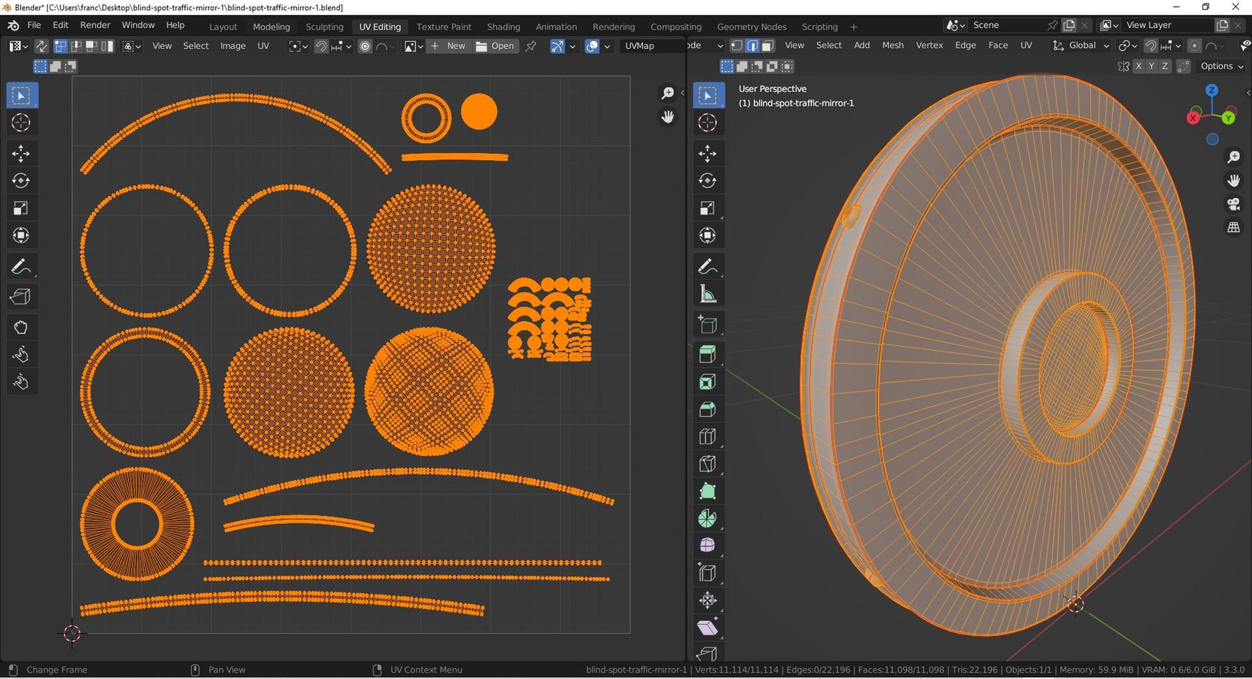Viewport: 1252px width, 679px height.
Task: Enable X axis mirror in viewport
Action: 1139,66
